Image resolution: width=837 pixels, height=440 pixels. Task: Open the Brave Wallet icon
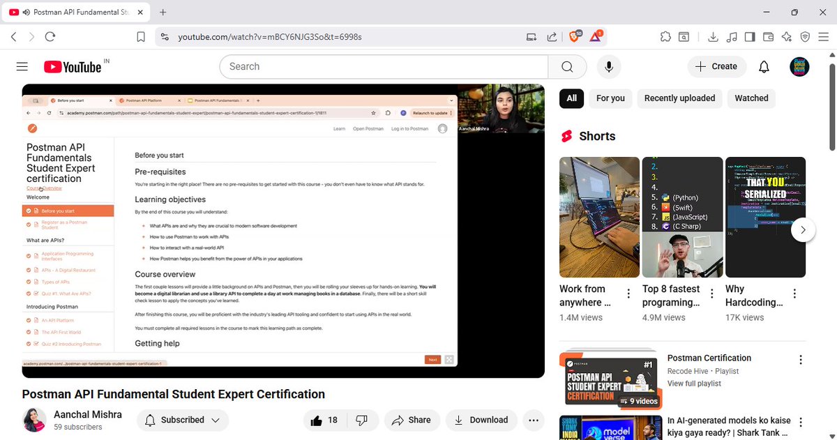769,36
